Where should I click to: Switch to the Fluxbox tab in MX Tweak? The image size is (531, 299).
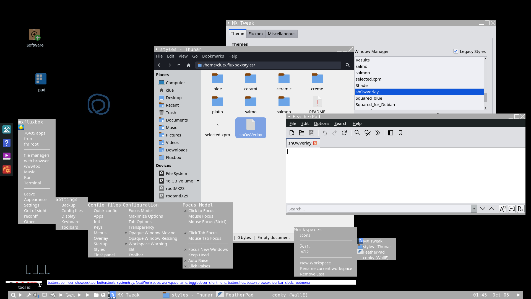click(x=256, y=34)
